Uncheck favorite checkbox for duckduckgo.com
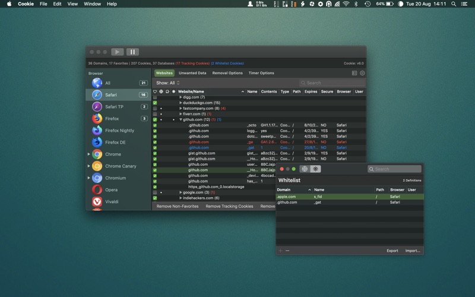 coord(155,103)
